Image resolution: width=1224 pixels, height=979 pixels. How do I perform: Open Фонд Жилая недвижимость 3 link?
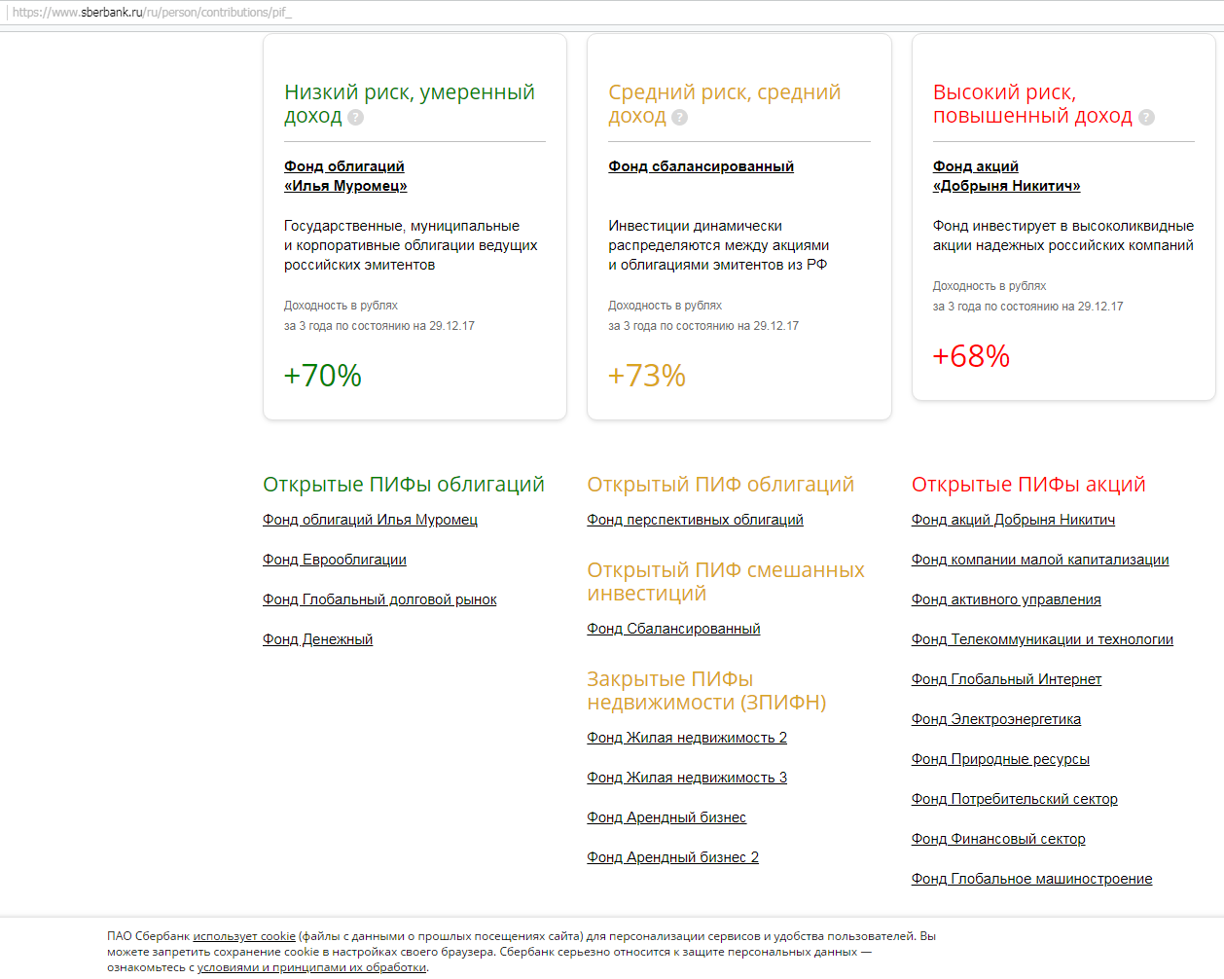687,778
